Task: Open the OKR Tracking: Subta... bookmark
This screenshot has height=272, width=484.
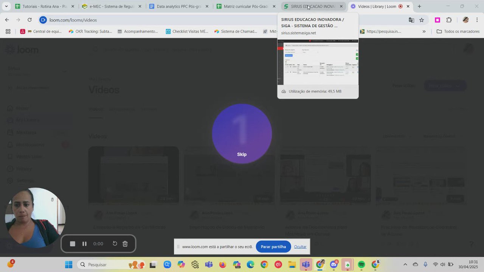Action: tap(90, 31)
